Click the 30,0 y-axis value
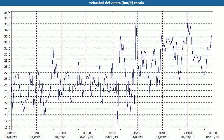 (7, 55)
